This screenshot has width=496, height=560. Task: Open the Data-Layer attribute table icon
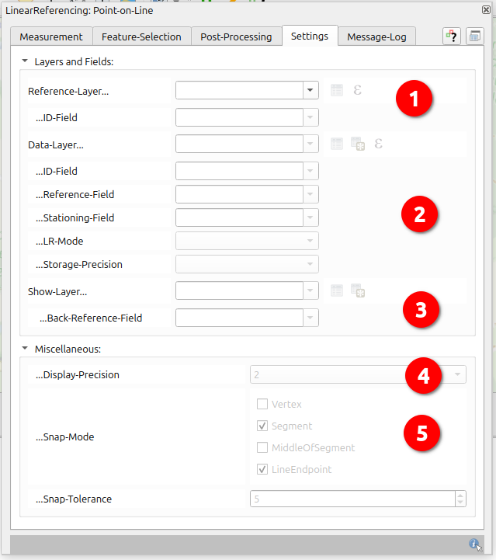pos(336,144)
